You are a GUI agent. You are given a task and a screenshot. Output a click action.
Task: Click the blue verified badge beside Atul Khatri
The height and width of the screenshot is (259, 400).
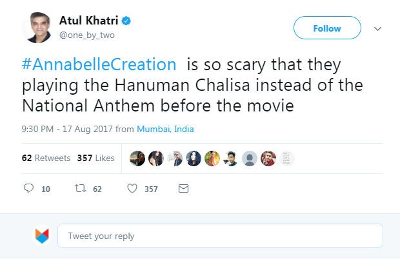(x=128, y=21)
